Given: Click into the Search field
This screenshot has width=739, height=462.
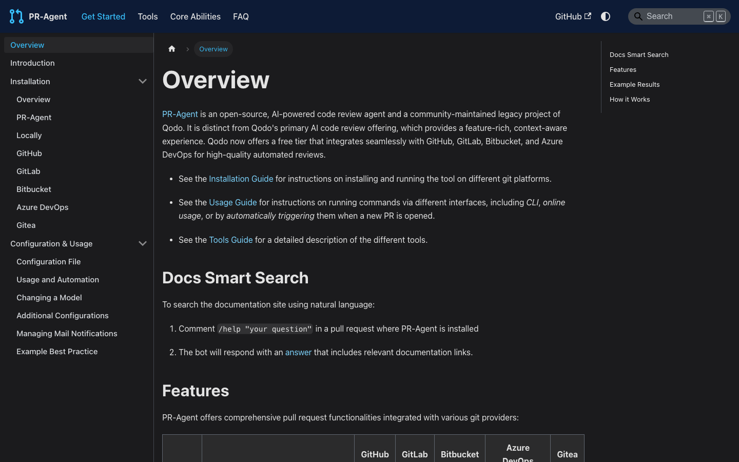Looking at the screenshot, I should (679, 16).
